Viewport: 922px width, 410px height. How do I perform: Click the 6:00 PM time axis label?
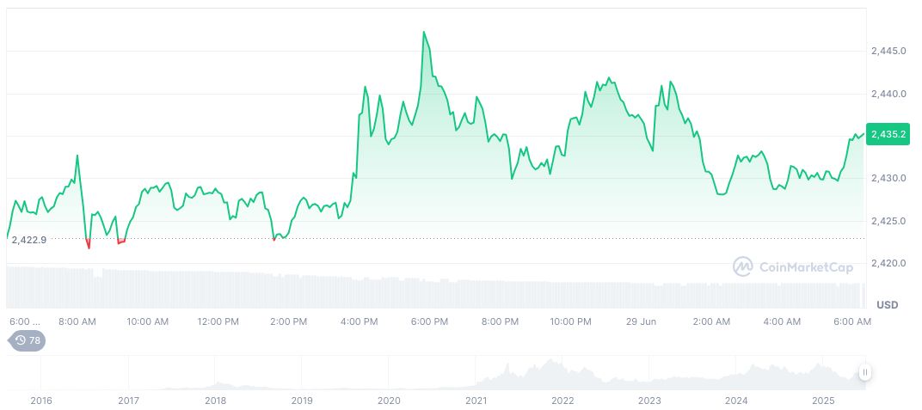coord(429,321)
